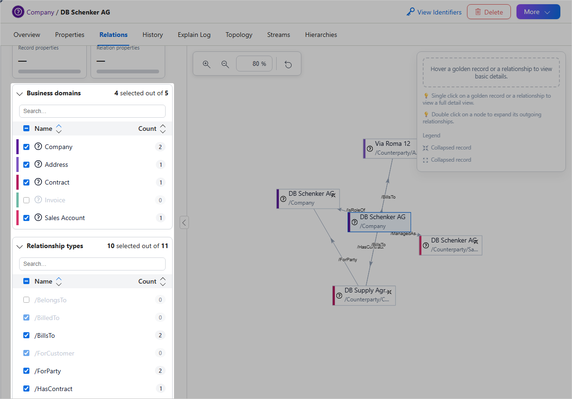The image size is (572, 399).
Task: Uncheck the /BilledTo relationship type
Action: (27, 318)
